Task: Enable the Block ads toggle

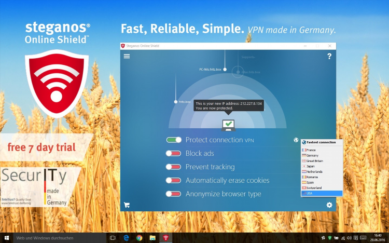Action: 173,153
